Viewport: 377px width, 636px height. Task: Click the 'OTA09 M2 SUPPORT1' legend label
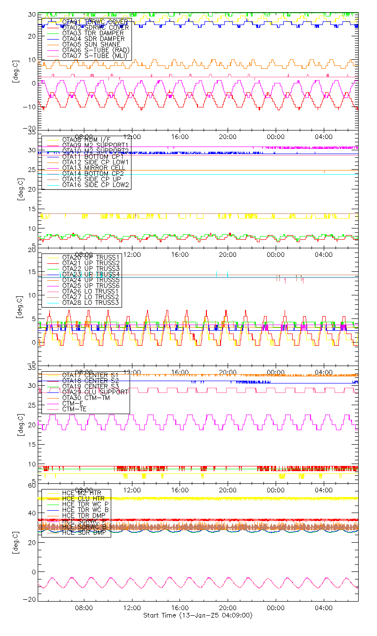pyautogui.click(x=95, y=145)
